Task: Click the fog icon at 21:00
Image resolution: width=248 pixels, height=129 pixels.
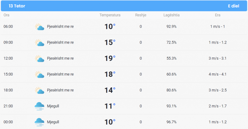Action: [39, 106]
